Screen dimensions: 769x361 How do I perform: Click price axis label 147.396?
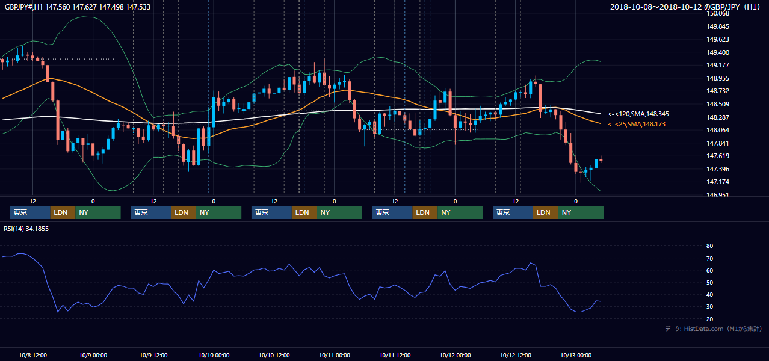(x=717, y=169)
